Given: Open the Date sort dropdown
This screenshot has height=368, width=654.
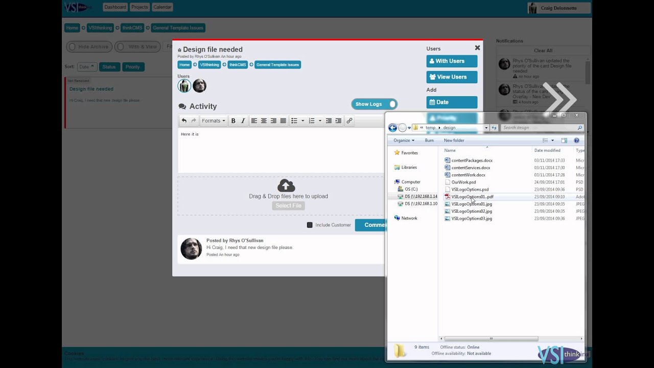Looking at the screenshot, I should pyautogui.click(x=86, y=67).
